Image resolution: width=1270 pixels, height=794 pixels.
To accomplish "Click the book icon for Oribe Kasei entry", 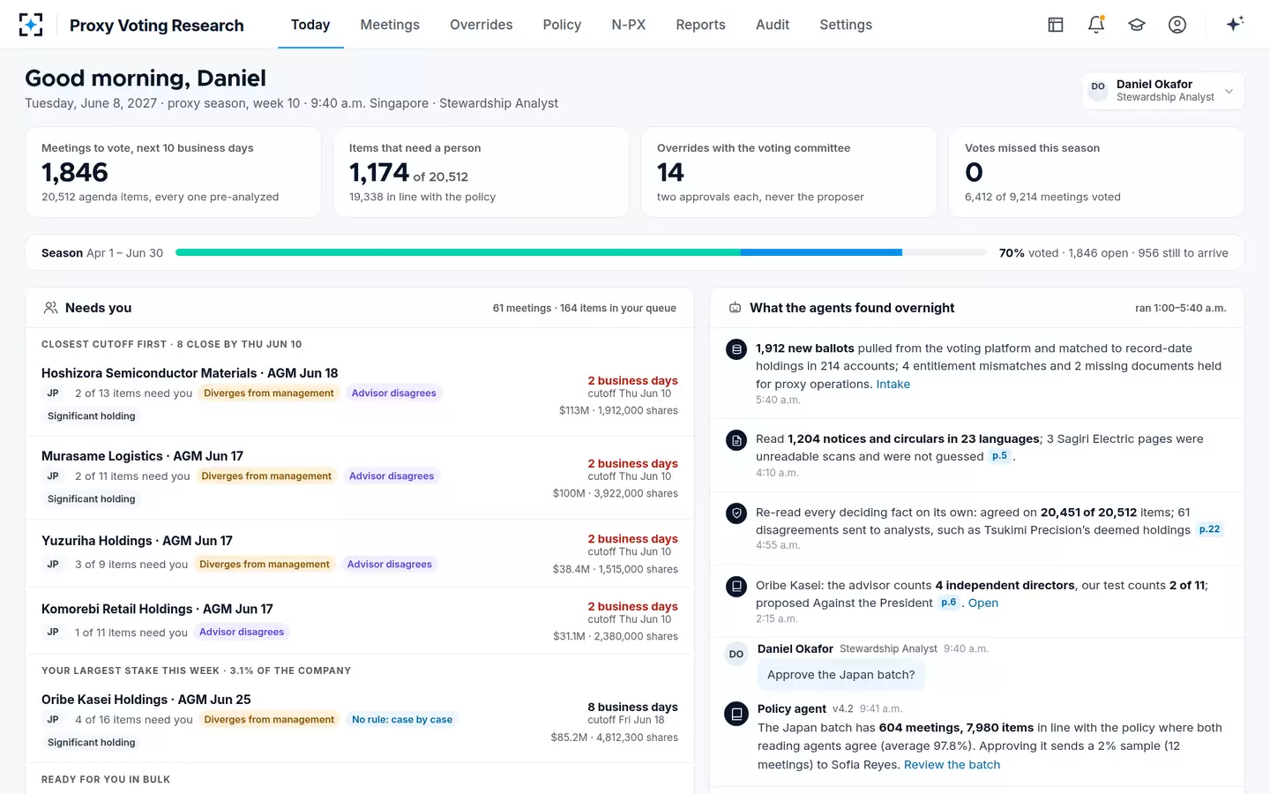I will point(736,586).
